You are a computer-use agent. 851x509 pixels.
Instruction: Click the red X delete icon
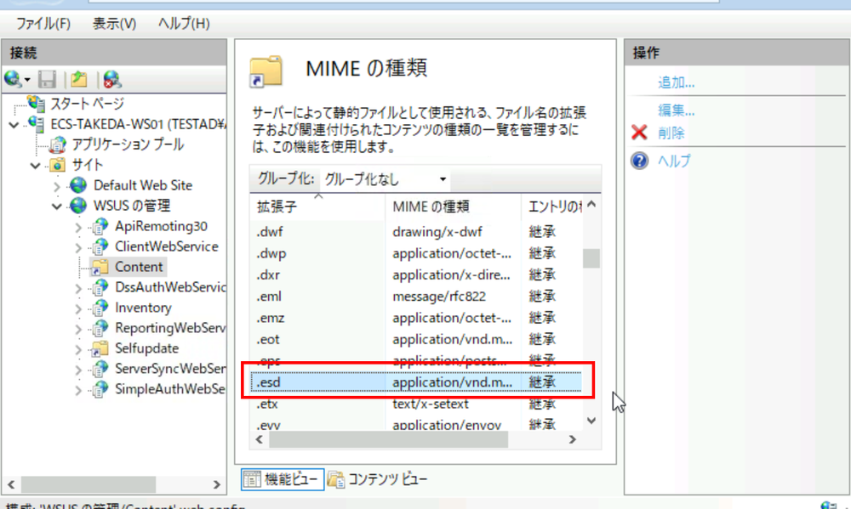(x=639, y=133)
